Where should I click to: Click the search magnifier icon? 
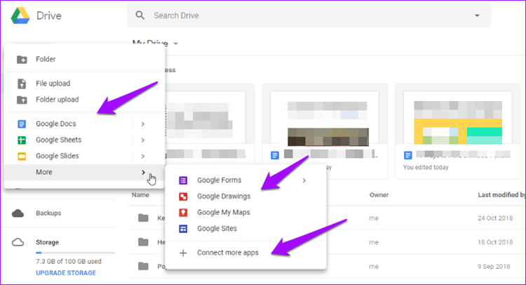140,15
